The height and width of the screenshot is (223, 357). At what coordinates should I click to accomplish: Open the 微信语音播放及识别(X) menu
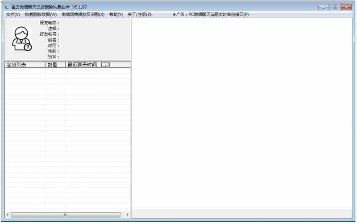click(x=83, y=14)
